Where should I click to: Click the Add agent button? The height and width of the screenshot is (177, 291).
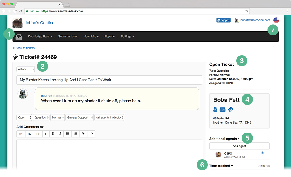pyautogui.click(x=239, y=146)
